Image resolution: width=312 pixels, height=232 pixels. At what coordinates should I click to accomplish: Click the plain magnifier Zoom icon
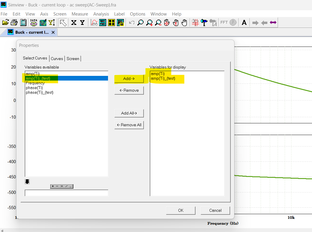click(141, 23)
